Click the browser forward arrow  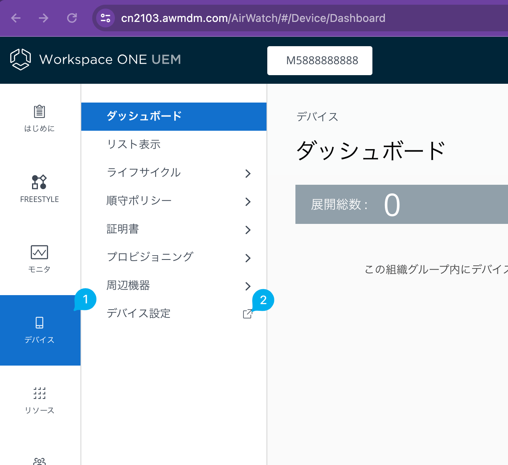click(44, 18)
